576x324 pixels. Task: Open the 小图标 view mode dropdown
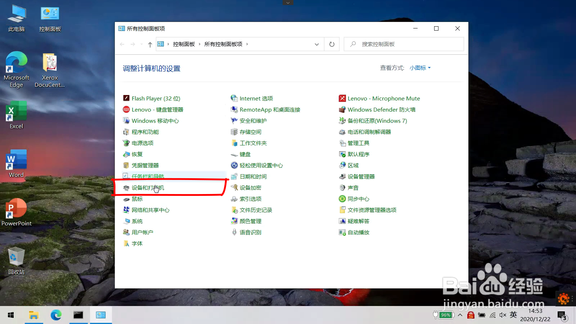pyautogui.click(x=419, y=68)
